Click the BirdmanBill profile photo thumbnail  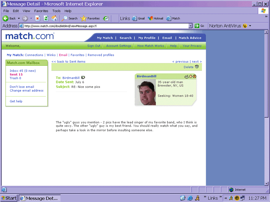point(145,92)
